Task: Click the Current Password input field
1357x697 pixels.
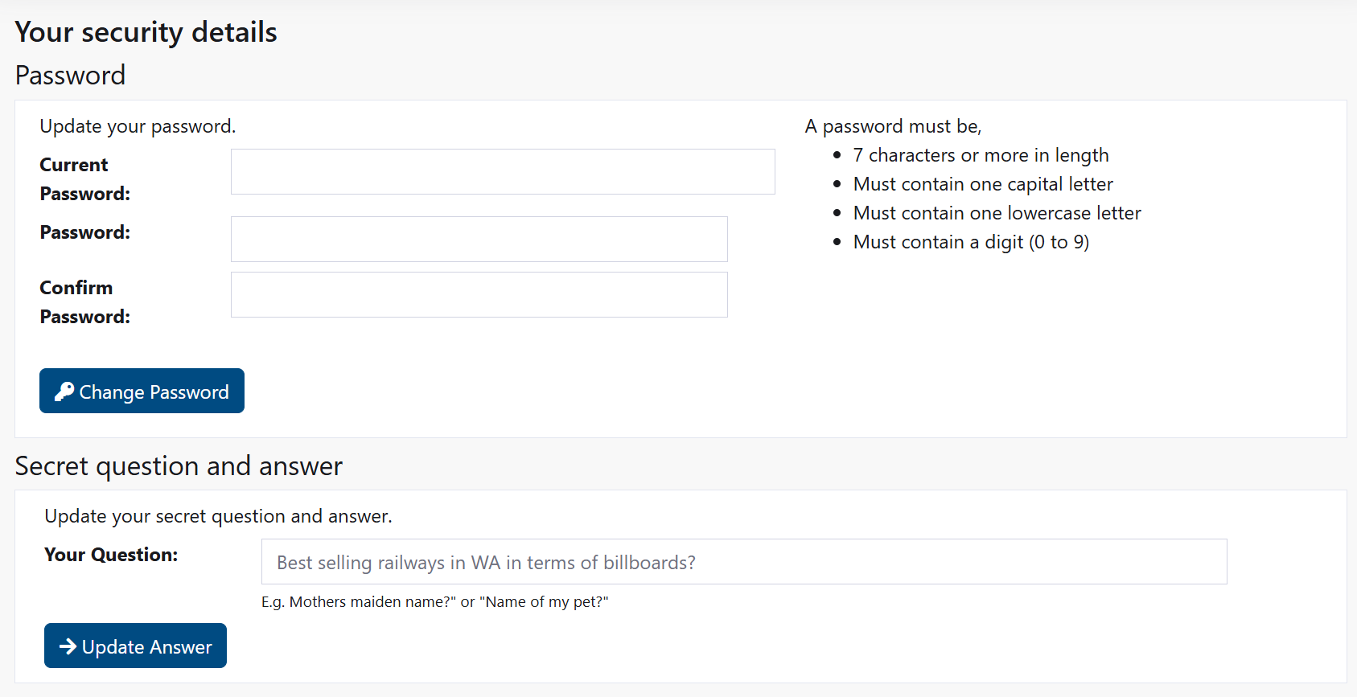Action: 502,171
